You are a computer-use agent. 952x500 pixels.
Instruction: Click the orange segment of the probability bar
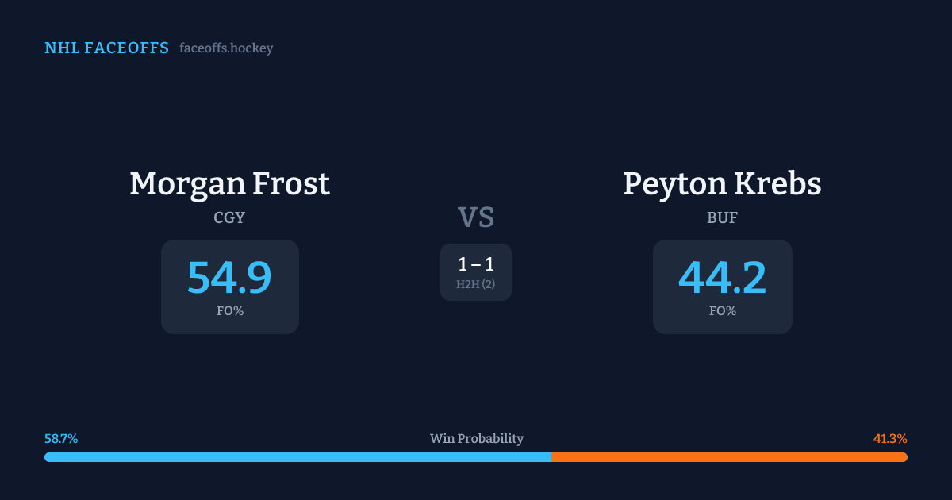[x=730, y=457]
